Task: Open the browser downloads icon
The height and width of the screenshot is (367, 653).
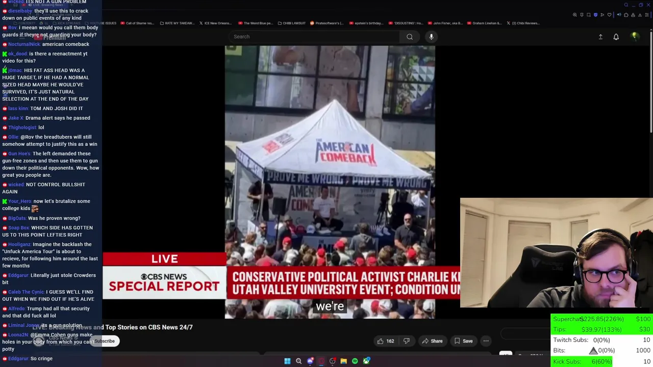Action: (640, 15)
